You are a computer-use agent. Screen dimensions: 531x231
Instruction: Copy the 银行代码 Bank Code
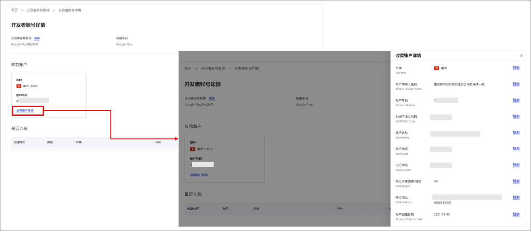516,149
